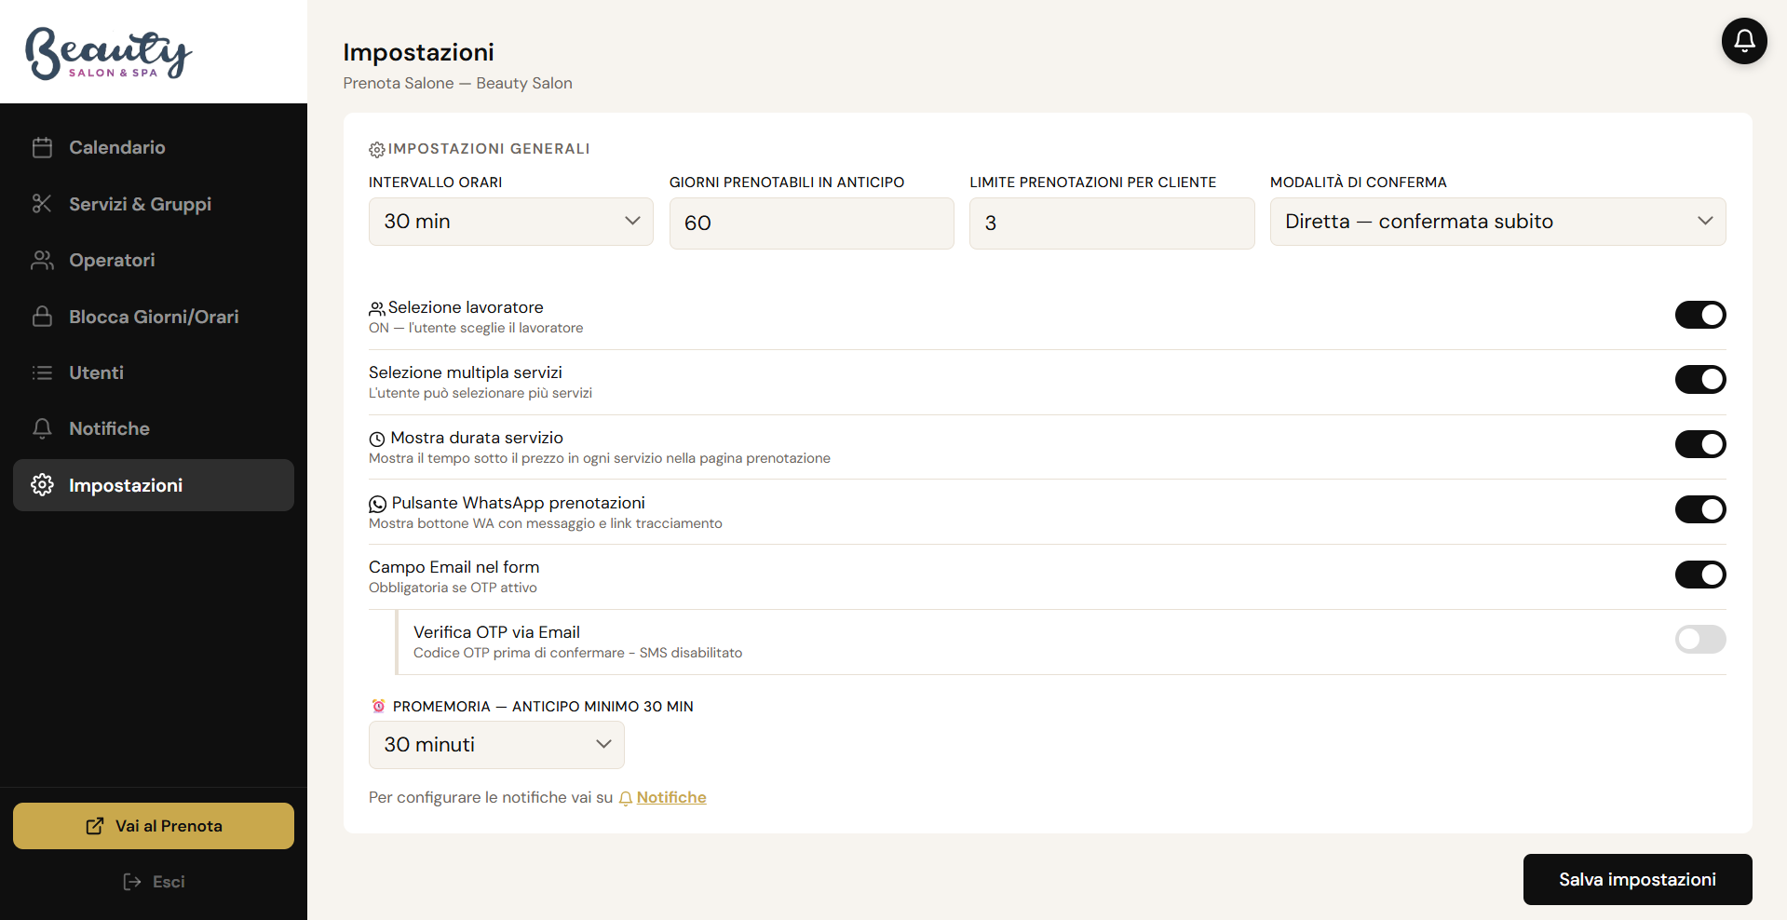Click the "ON — l'utente sceglie il lavoratore" text
This screenshot has height=920, width=1787.
476,328
